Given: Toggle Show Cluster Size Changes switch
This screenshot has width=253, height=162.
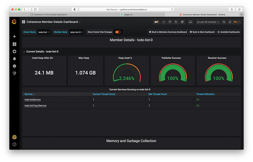Looking at the screenshot, I should click(x=118, y=32).
